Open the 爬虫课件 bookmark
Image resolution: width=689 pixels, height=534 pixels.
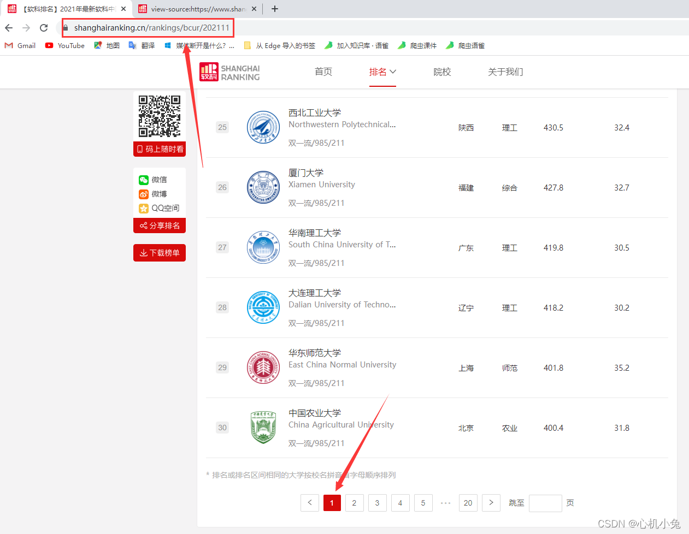pos(417,46)
